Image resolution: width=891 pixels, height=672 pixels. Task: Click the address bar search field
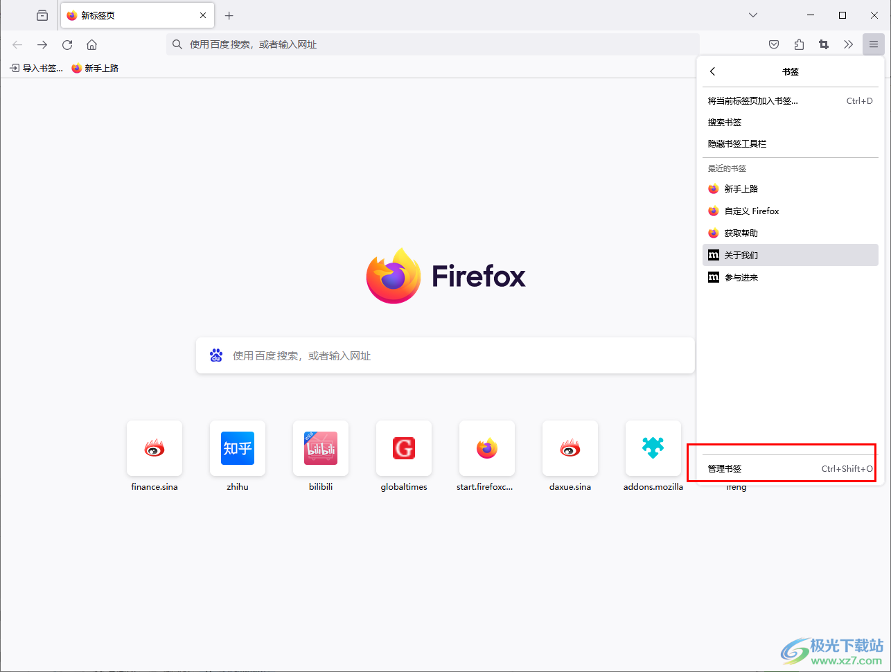(x=433, y=44)
